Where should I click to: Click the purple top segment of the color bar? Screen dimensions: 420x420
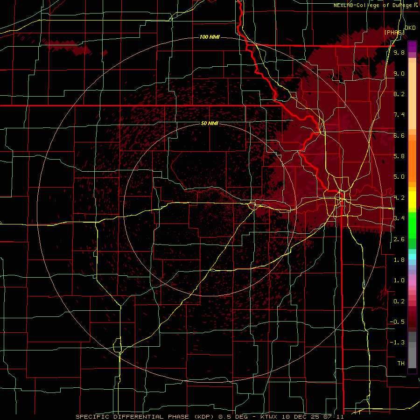coord(412,47)
